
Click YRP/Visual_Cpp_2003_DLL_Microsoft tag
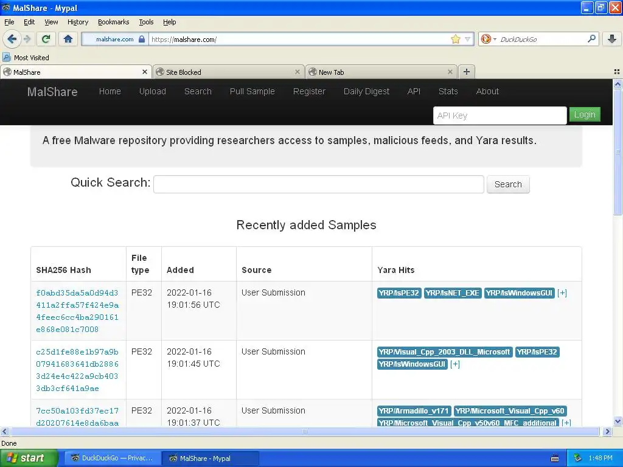tap(445, 352)
